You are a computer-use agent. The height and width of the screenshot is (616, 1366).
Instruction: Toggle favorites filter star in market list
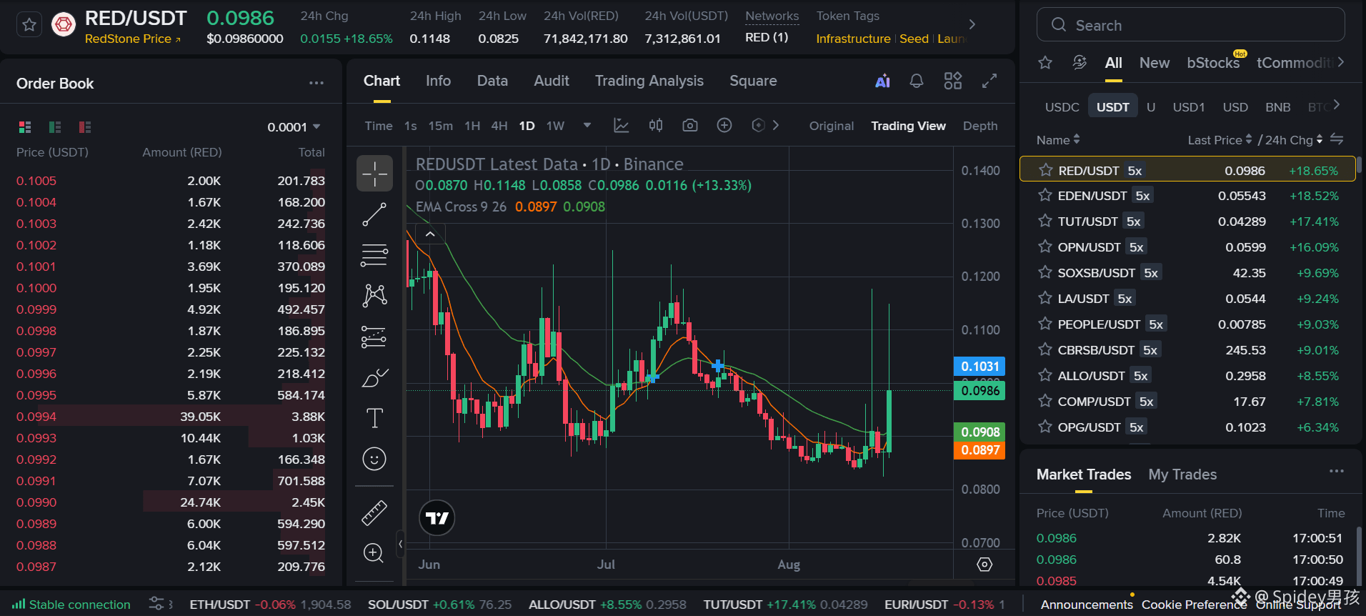(x=1045, y=63)
